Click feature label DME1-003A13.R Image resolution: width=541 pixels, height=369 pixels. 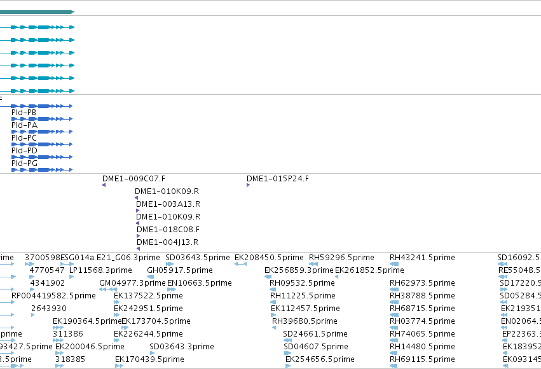click(168, 204)
